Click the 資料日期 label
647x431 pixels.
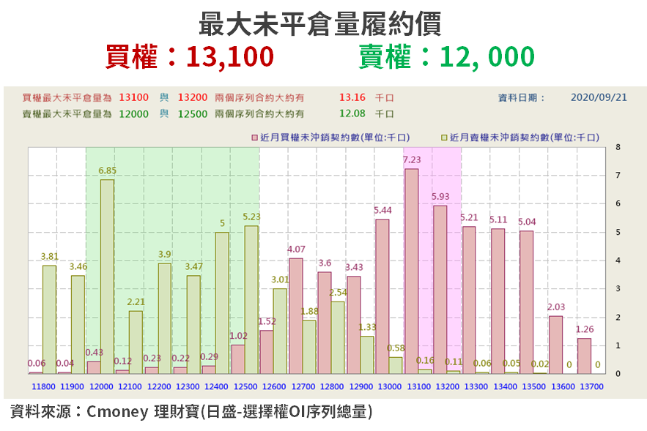point(521,97)
